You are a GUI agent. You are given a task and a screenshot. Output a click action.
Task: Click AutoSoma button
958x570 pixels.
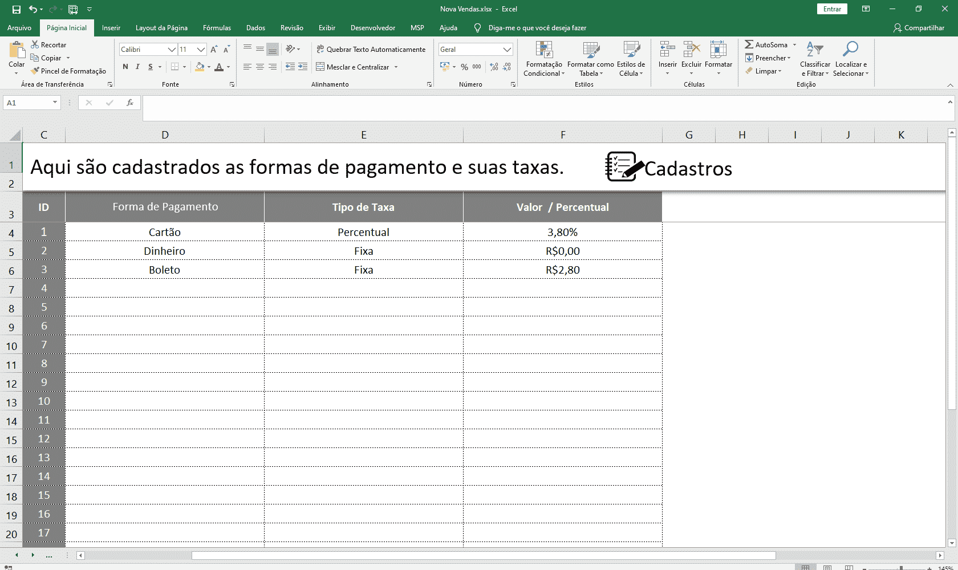point(766,44)
